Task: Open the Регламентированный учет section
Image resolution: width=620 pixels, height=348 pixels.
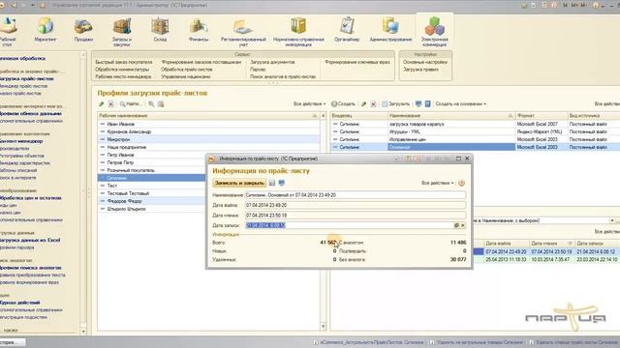Action: (x=243, y=32)
